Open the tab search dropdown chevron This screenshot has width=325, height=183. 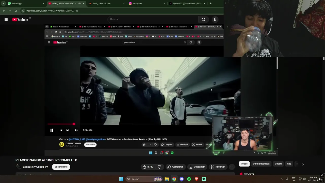click(x=3, y=4)
